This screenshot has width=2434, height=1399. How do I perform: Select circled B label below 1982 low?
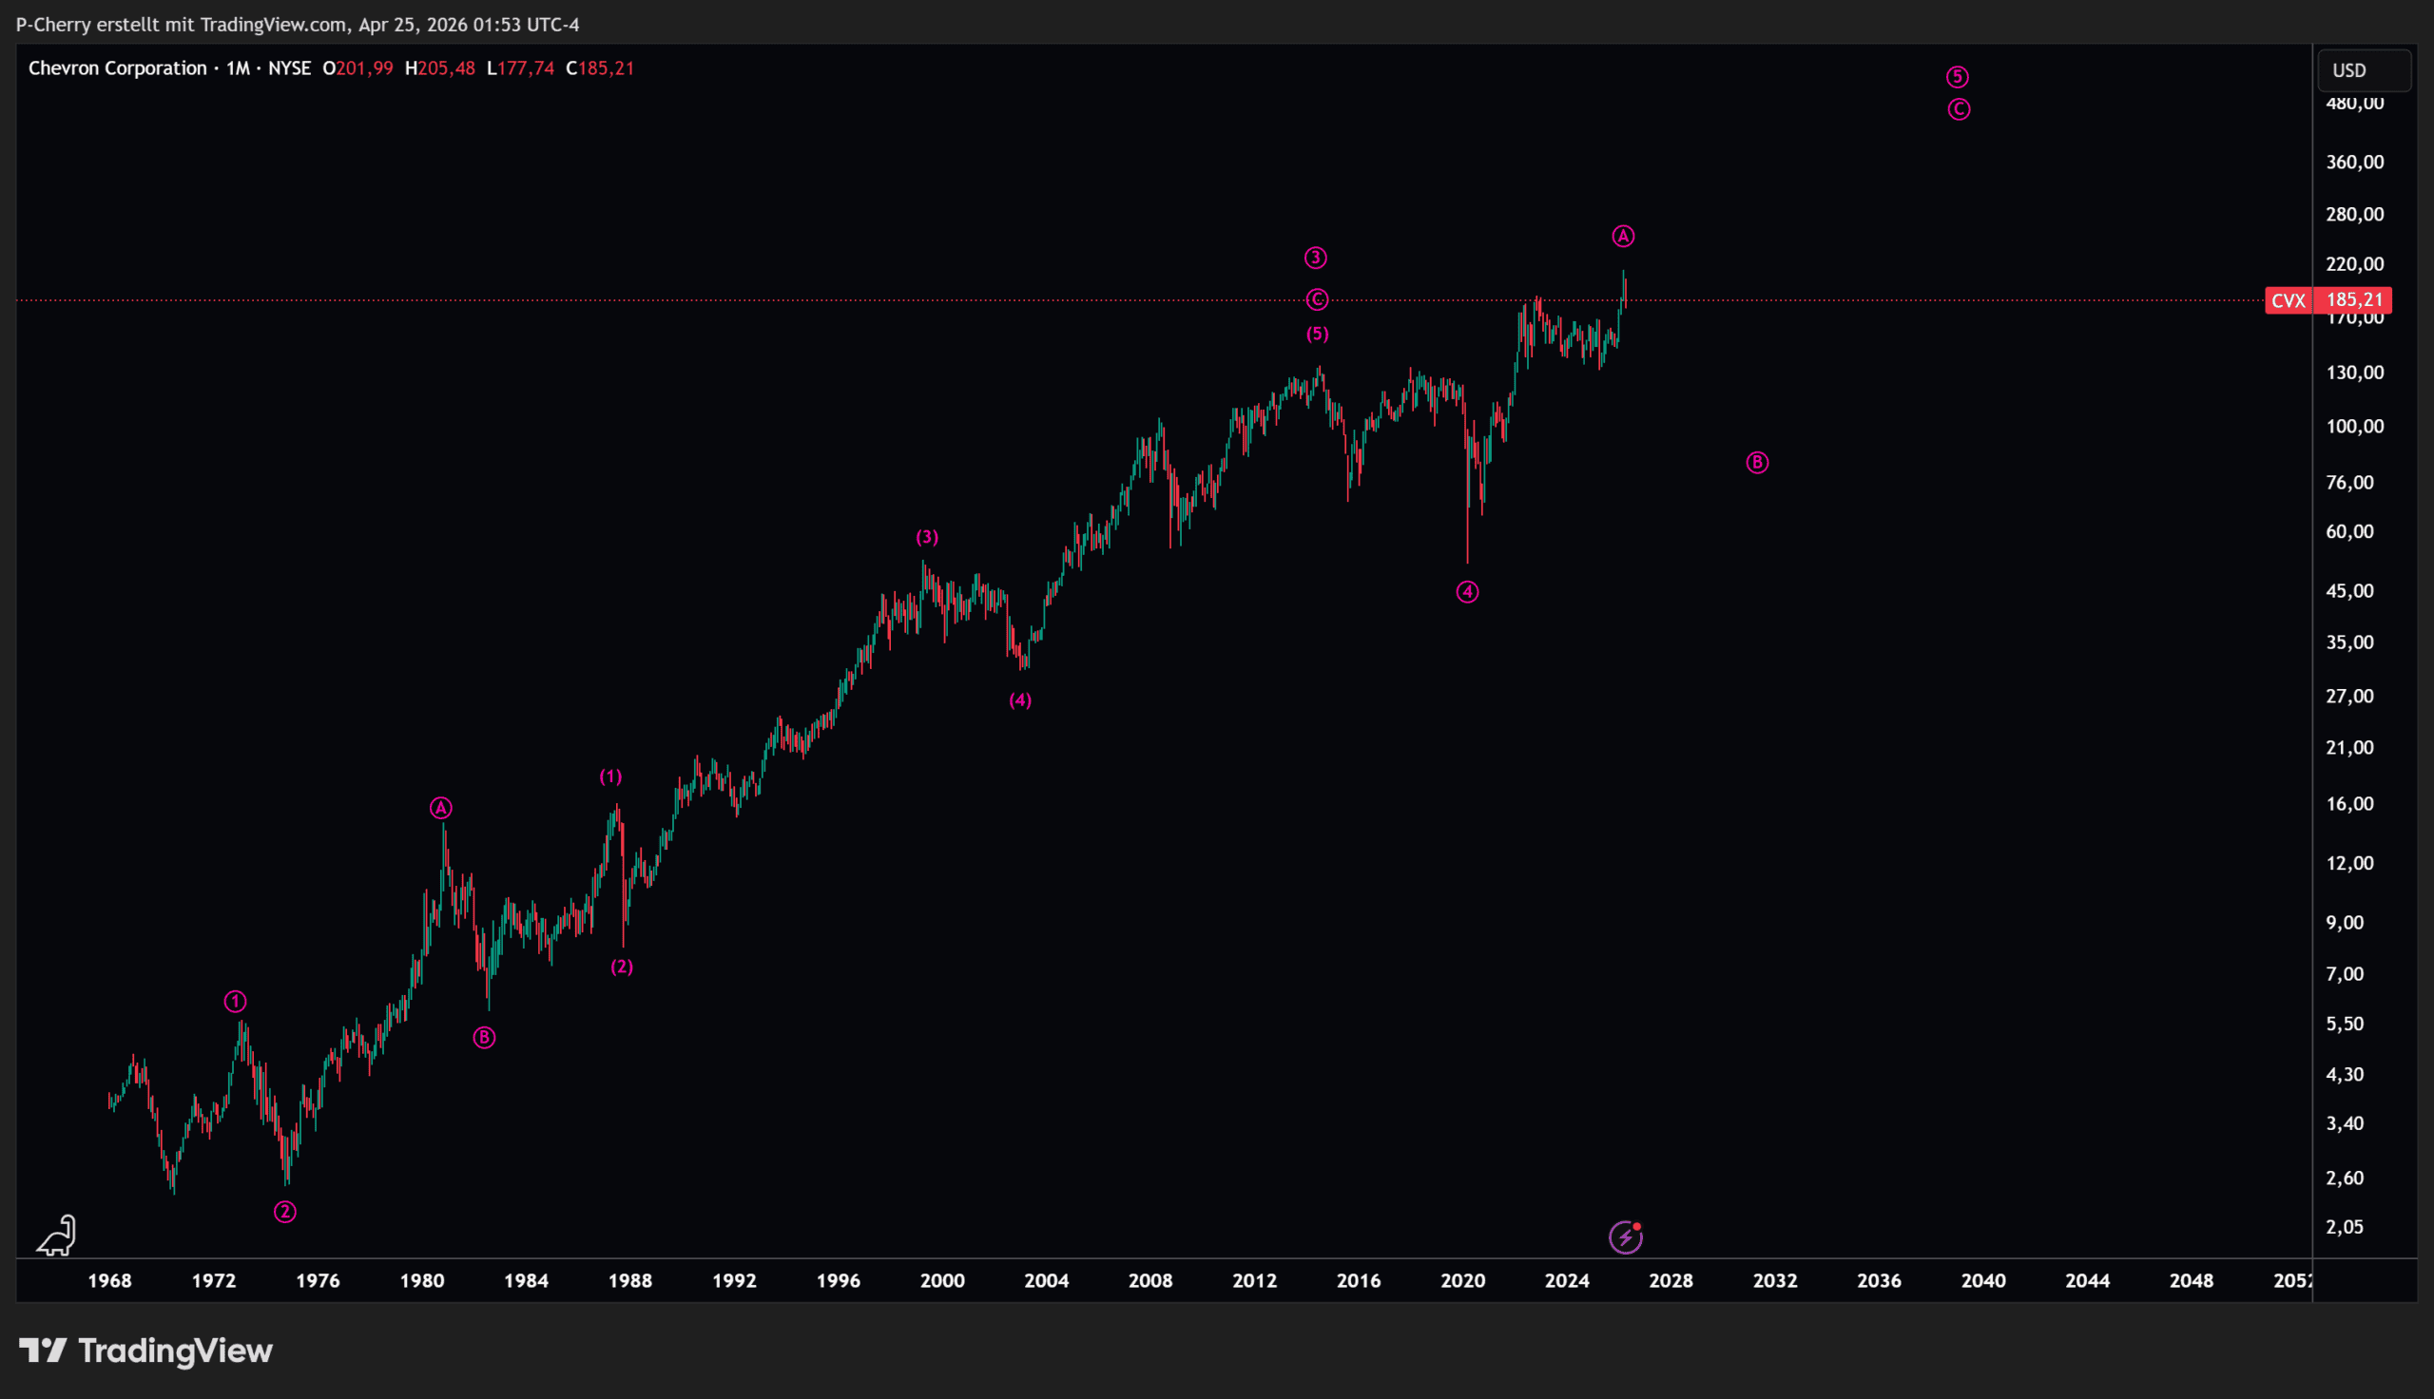coord(484,1038)
